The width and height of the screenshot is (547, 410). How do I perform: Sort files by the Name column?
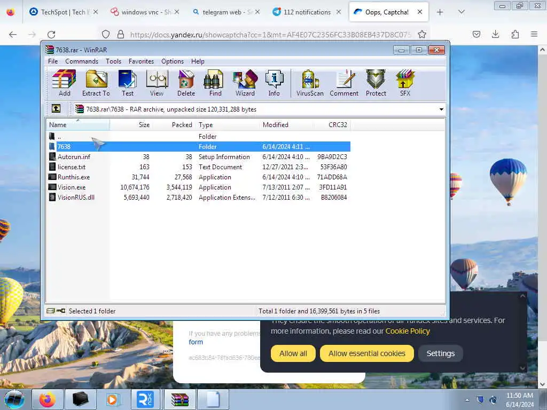point(77,125)
